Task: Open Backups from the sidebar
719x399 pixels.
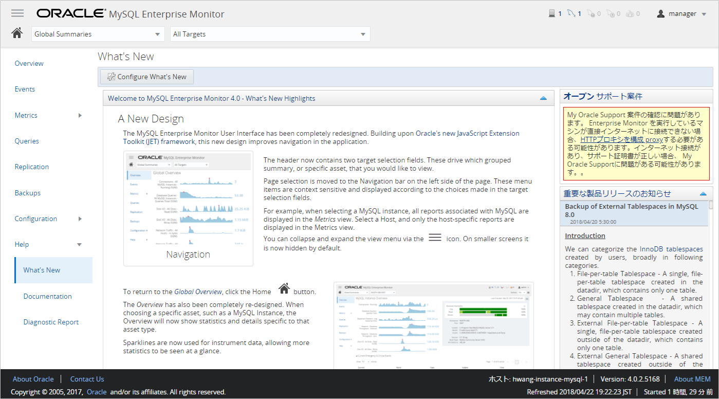Action: (28, 193)
